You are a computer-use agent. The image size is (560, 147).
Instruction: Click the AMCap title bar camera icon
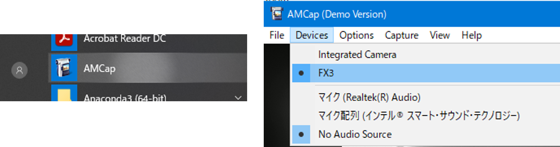click(276, 14)
